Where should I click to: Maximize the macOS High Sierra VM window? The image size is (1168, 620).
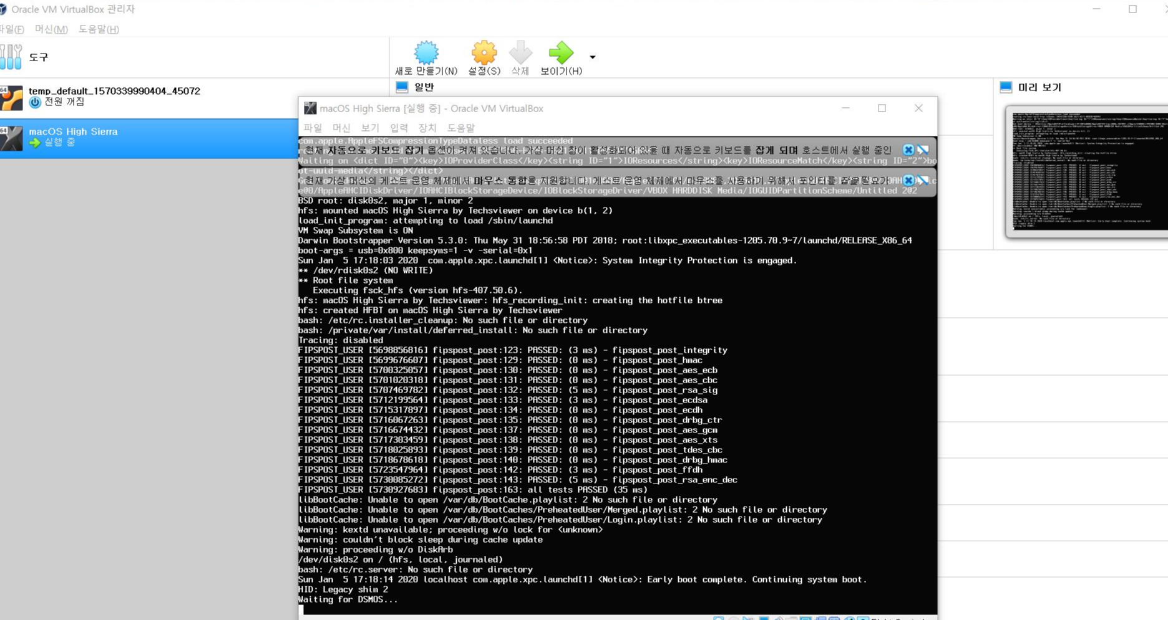pyautogui.click(x=882, y=108)
